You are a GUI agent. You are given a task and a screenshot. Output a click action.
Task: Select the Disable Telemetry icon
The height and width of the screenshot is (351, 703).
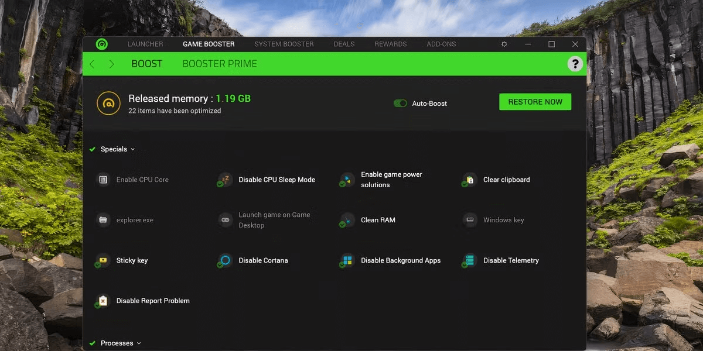click(x=469, y=260)
